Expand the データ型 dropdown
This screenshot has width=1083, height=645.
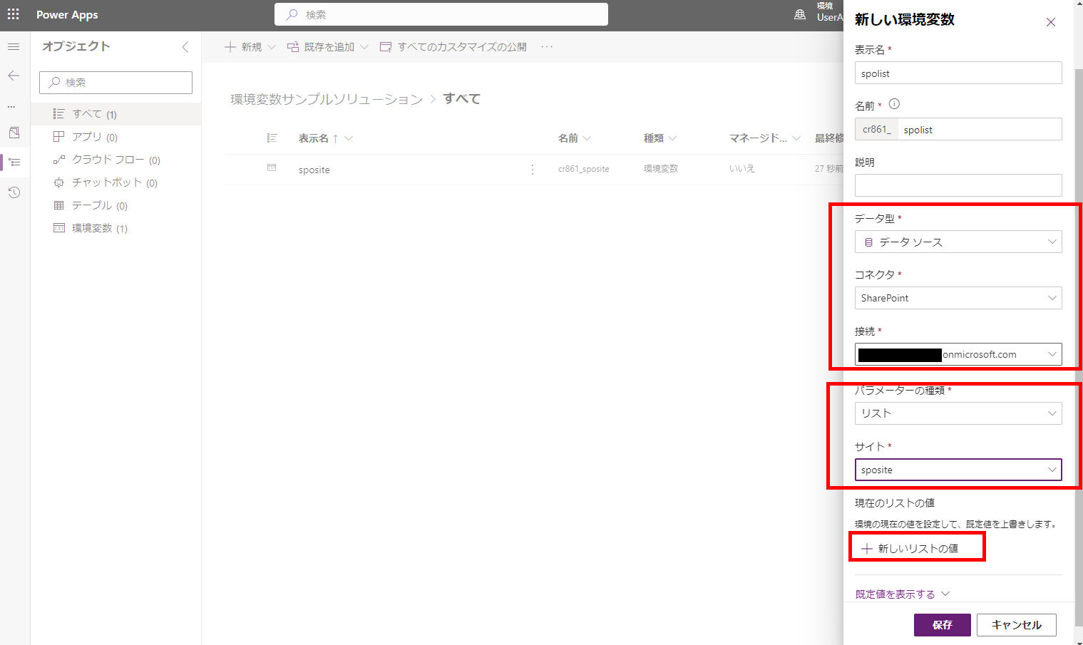tap(958, 242)
